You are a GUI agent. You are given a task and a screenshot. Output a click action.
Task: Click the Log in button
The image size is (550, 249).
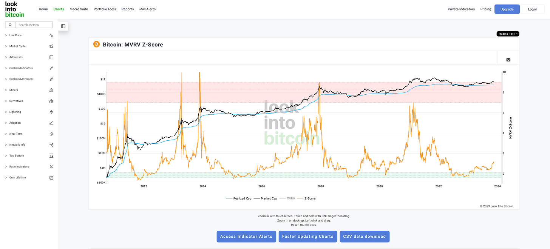(533, 9)
